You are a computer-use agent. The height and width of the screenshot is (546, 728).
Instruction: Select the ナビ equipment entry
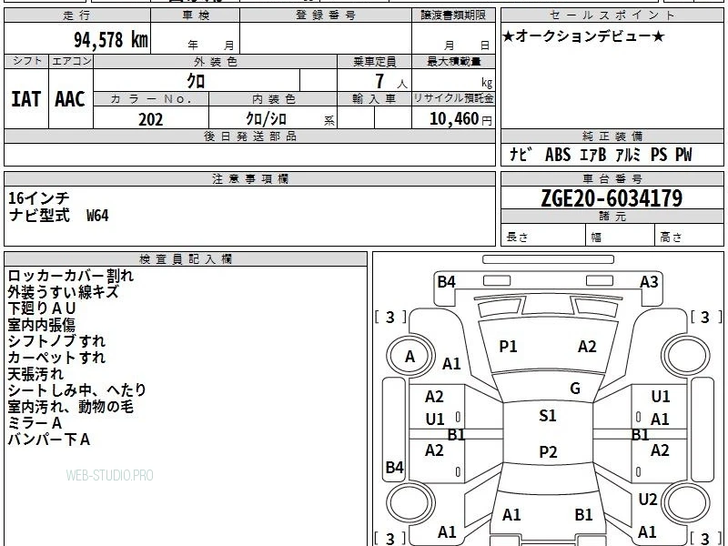pyautogui.click(x=521, y=154)
